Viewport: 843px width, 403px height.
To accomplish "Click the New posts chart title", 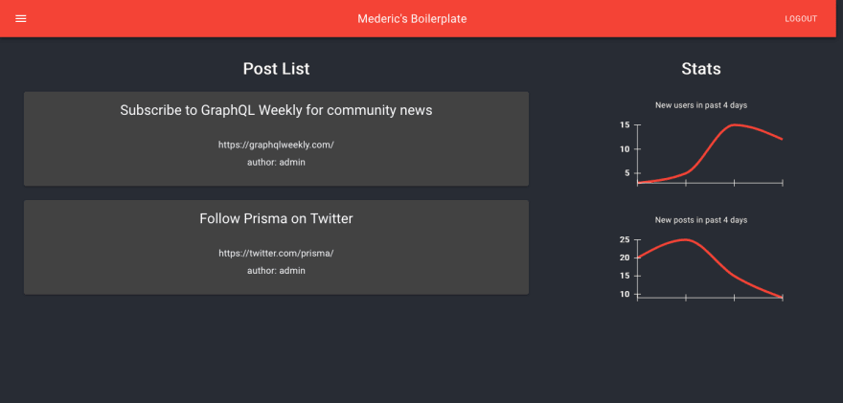I will tap(701, 220).
